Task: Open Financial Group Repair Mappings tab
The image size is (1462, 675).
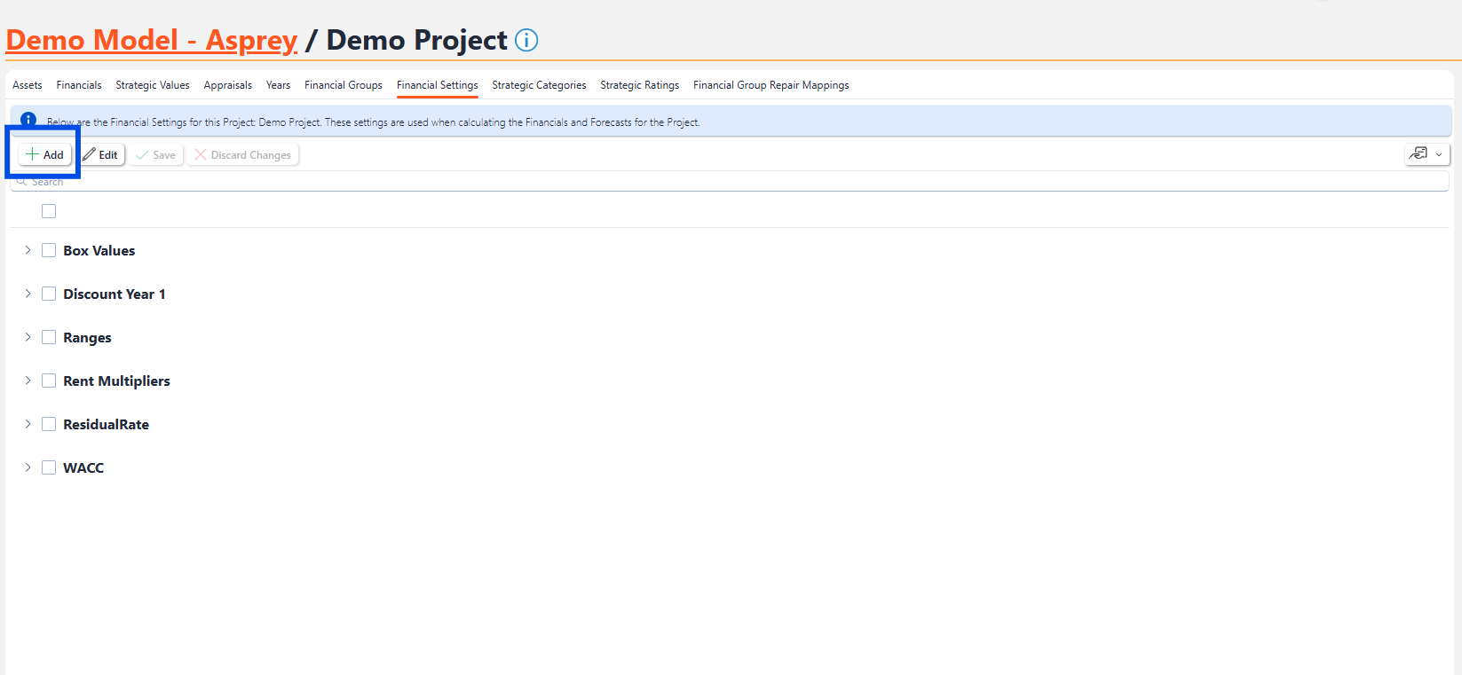Action: coord(771,85)
